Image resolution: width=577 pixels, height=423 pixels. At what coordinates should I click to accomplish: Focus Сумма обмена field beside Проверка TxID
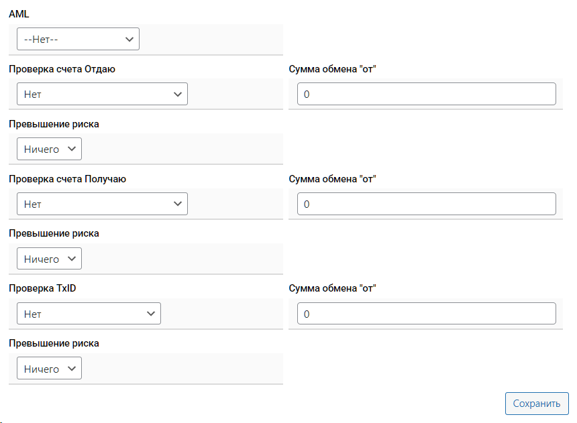point(426,314)
